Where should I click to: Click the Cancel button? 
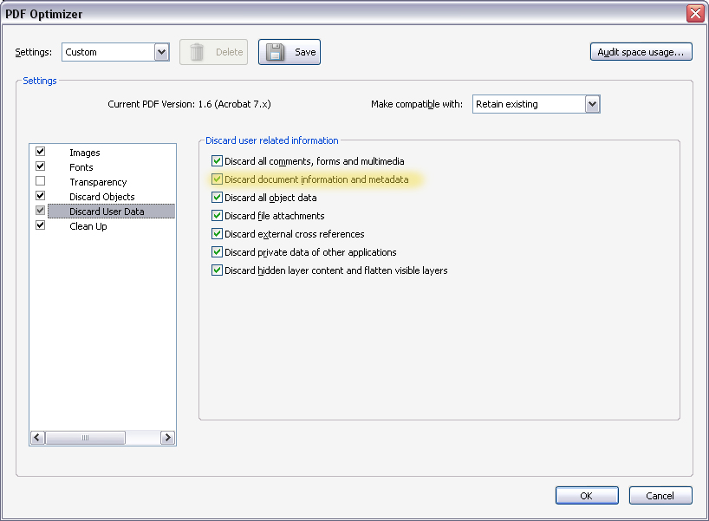click(660, 496)
